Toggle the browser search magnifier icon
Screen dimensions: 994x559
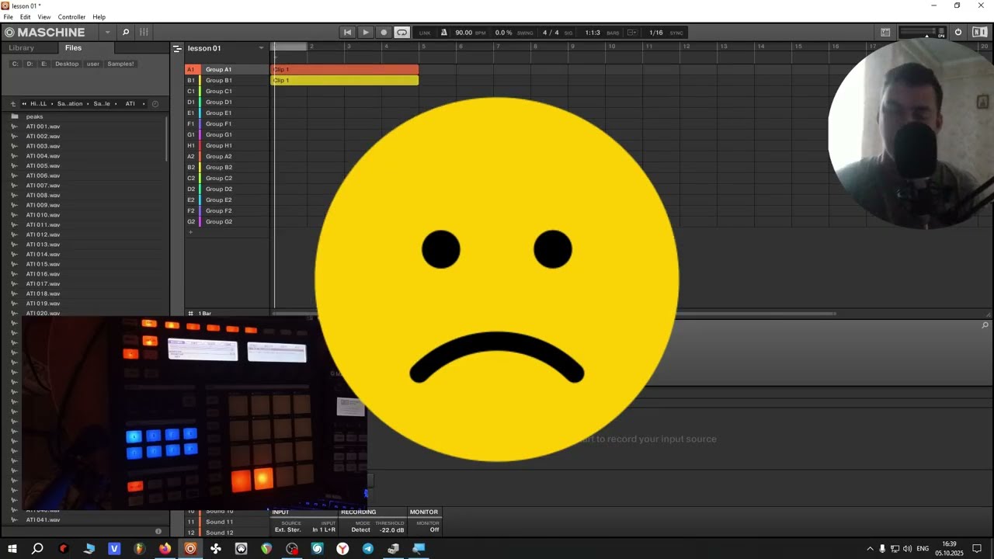pyautogui.click(x=126, y=33)
